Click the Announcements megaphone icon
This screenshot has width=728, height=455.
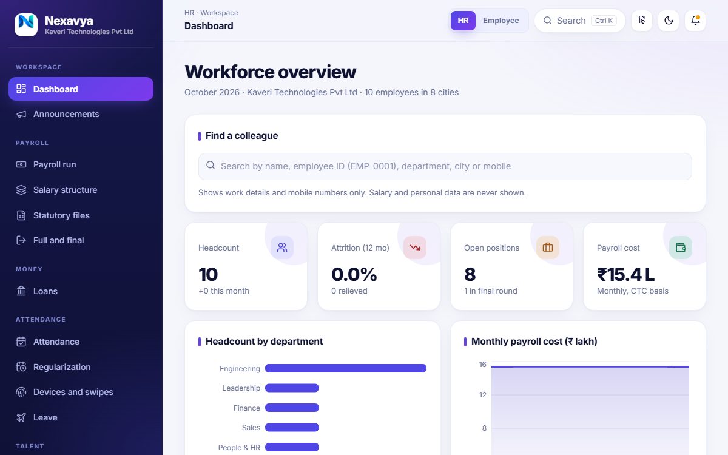pyautogui.click(x=21, y=114)
